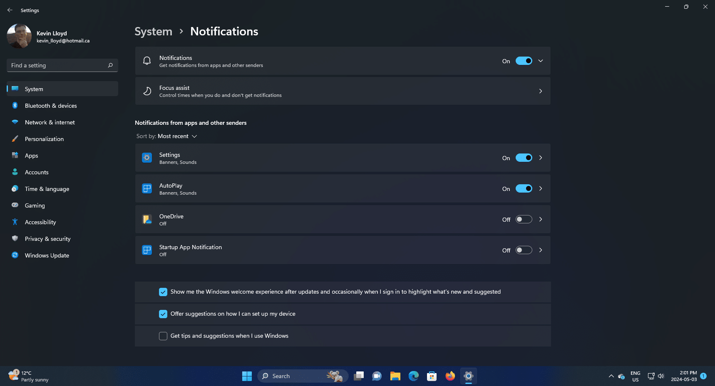This screenshot has height=386, width=715.
Task: Click the volume icon in system tray
Action: [x=661, y=376]
